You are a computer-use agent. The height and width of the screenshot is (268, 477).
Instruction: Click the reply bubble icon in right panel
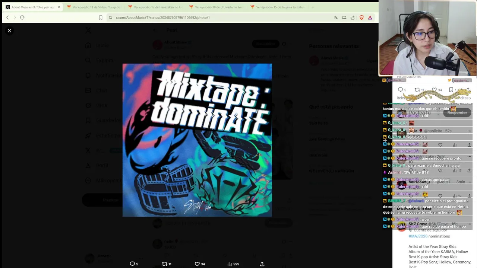point(400,90)
